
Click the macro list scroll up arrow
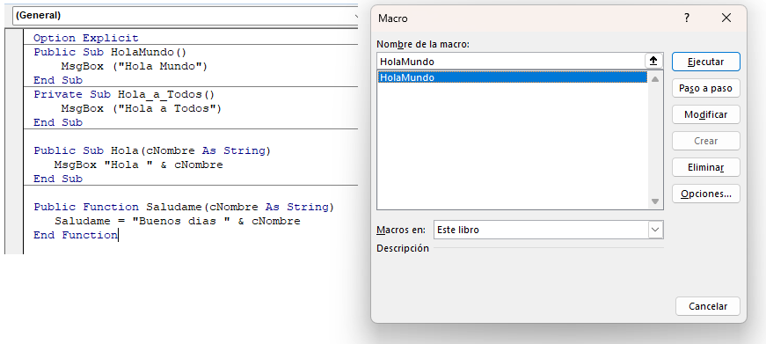pyautogui.click(x=655, y=79)
